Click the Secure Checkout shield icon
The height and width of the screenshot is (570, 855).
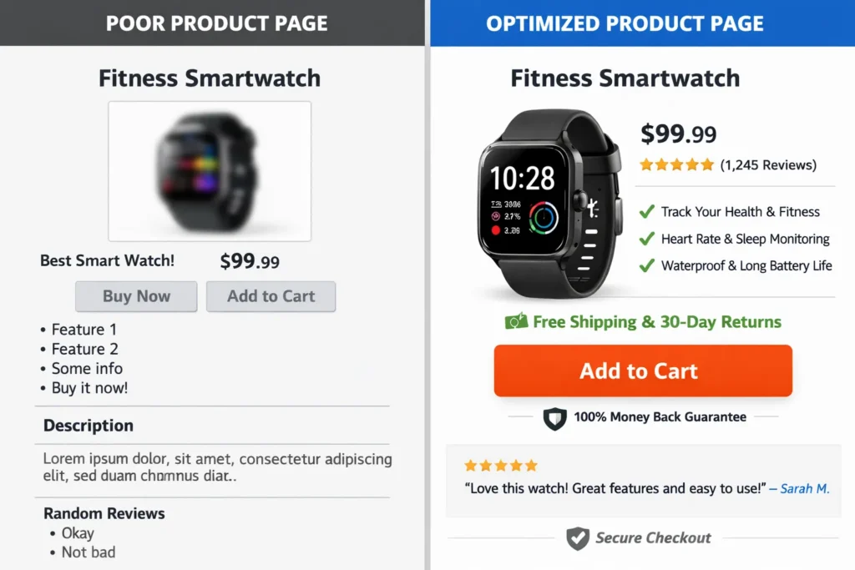click(x=577, y=538)
